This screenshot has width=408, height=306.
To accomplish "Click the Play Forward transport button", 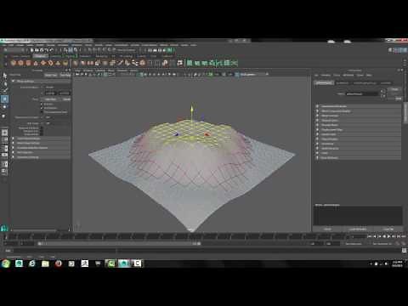I will point(389,236).
